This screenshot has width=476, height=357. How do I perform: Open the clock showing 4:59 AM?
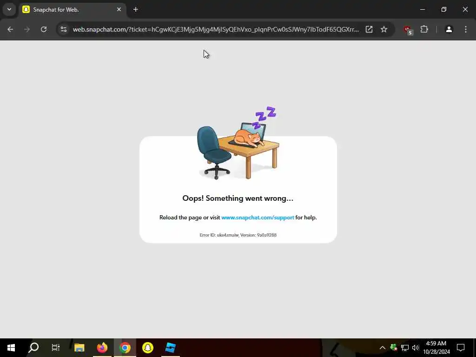pyautogui.click(x=436, y=348)
